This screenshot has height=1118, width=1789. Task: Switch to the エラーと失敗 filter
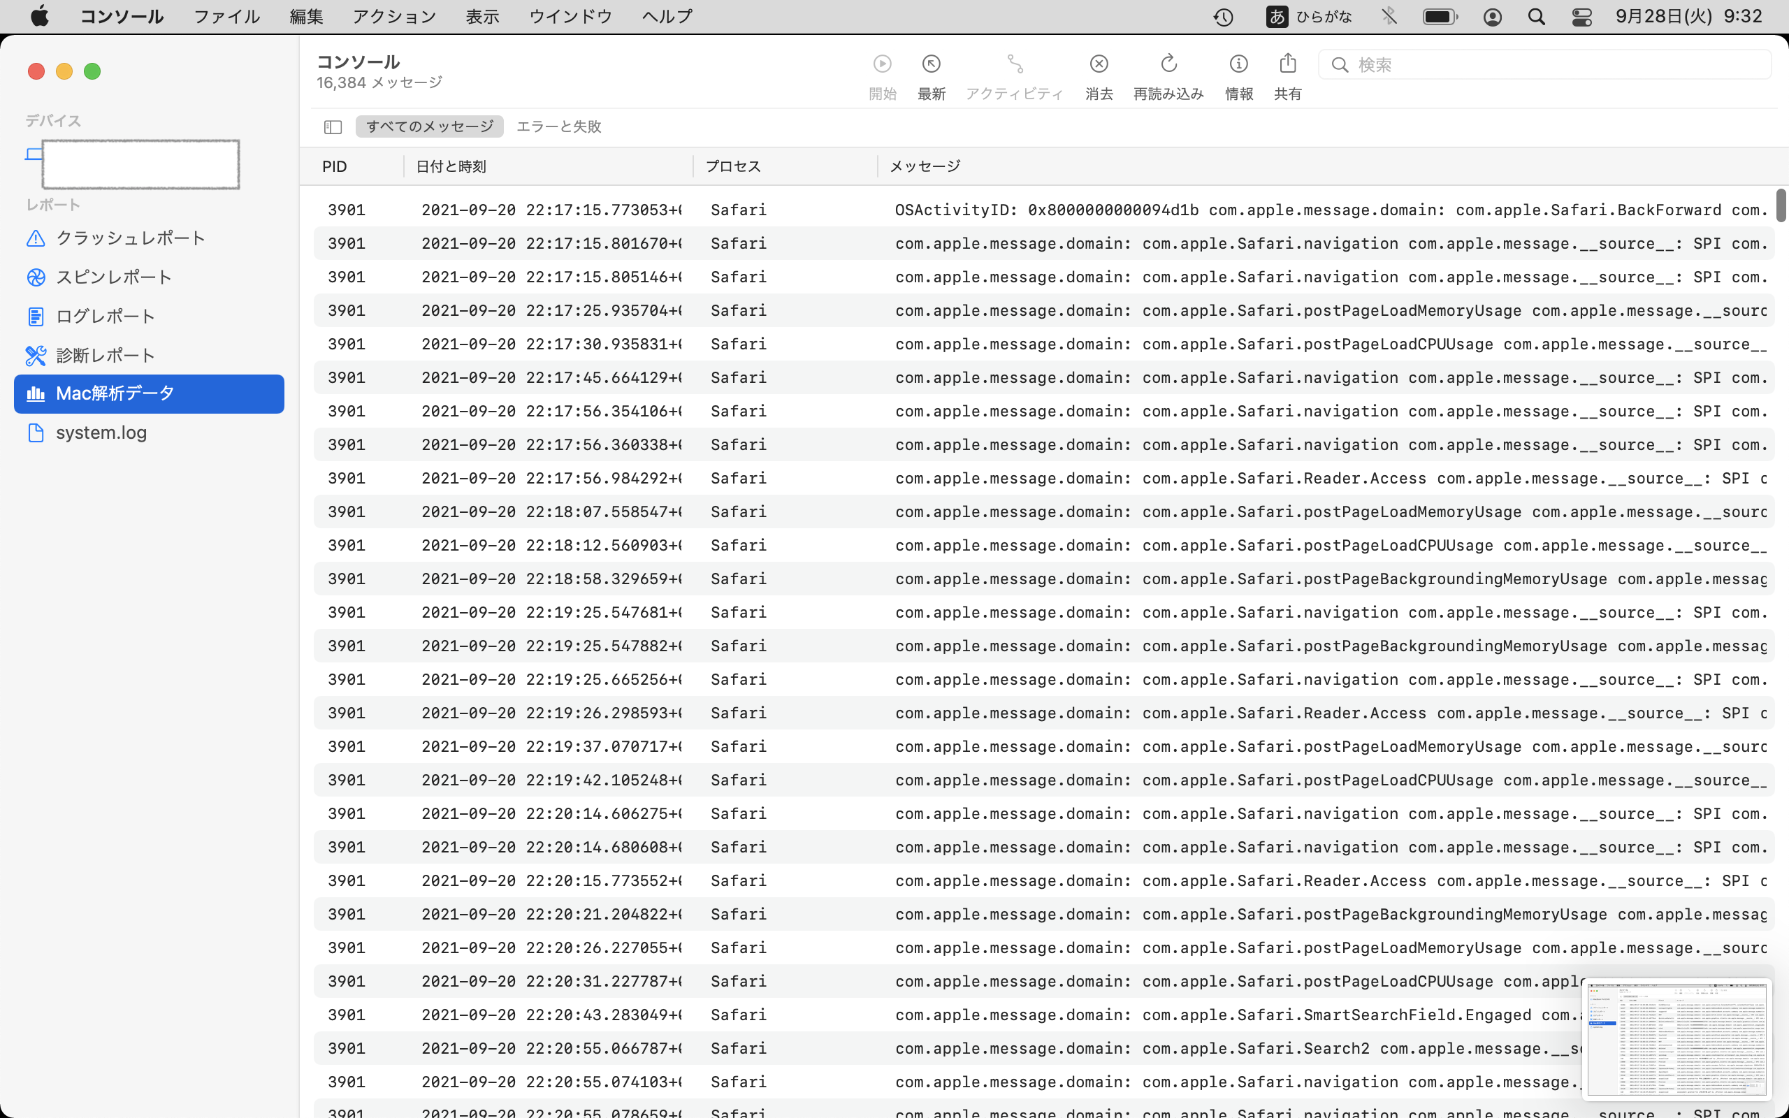[558, 126]
